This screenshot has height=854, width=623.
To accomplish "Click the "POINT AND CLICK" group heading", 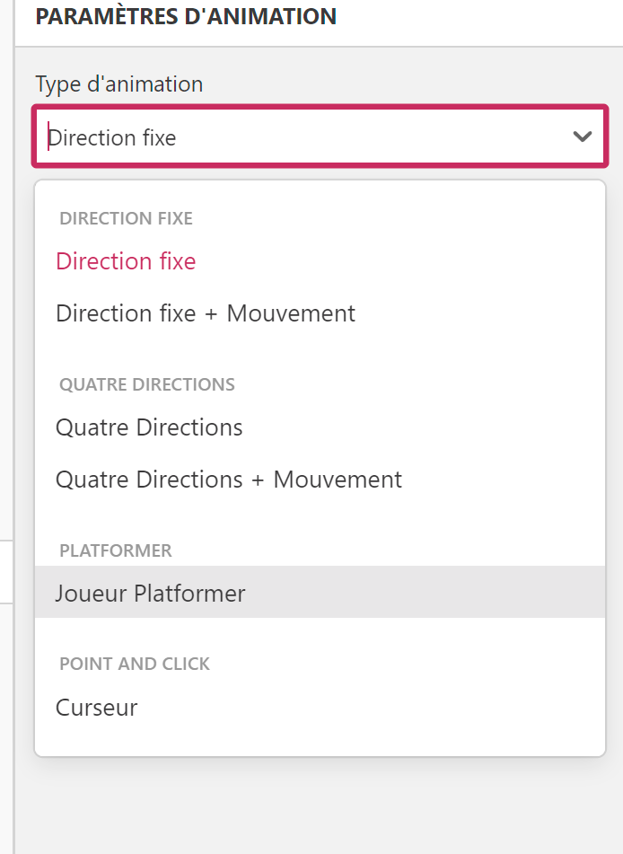I will pos(135,665).
